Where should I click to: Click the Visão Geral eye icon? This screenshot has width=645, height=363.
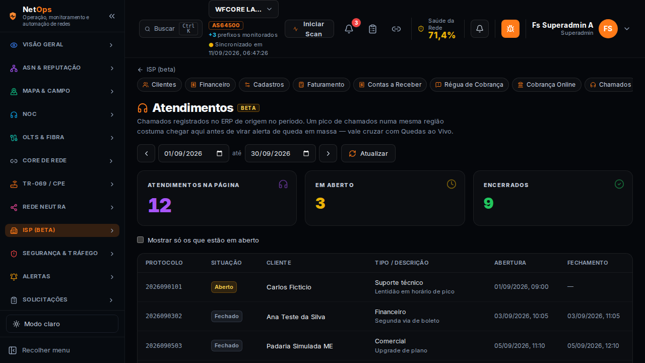pyautogui.click(x=14, y=45)
